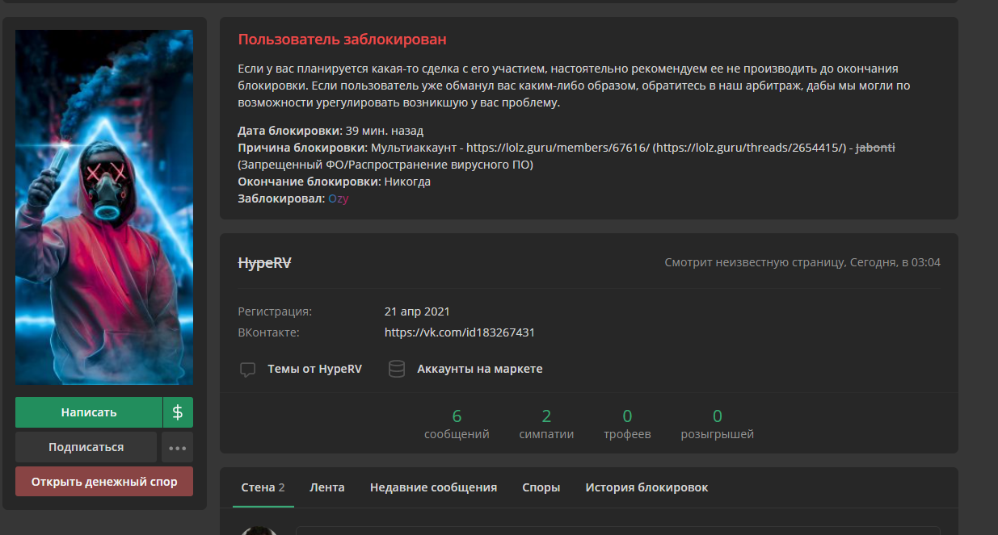Open Аккаунты на маркете link

tap(480, 369)
